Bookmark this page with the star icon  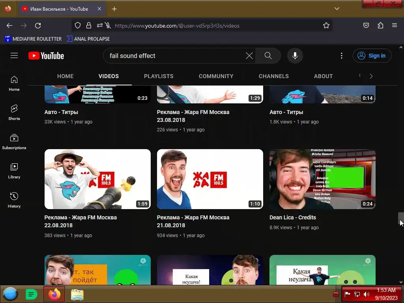(326, 25)
